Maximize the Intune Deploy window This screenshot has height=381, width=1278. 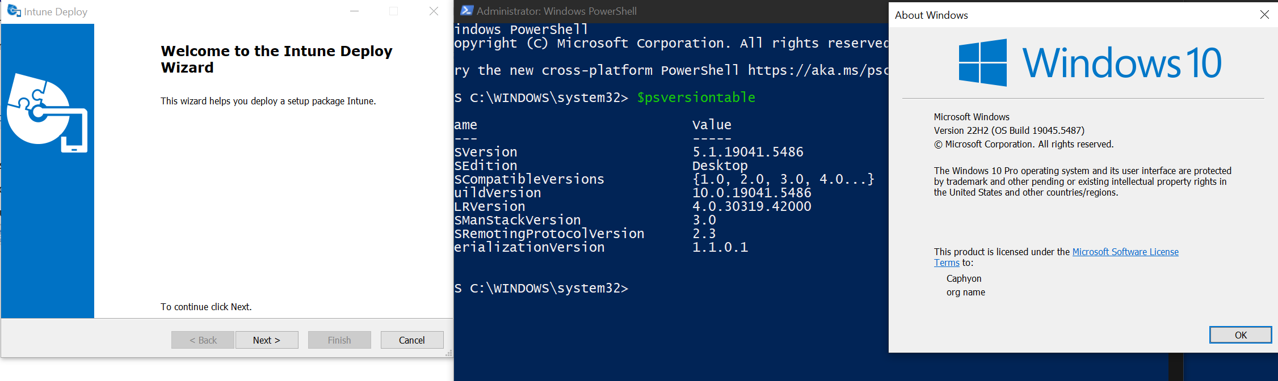(x=393, y=11)
